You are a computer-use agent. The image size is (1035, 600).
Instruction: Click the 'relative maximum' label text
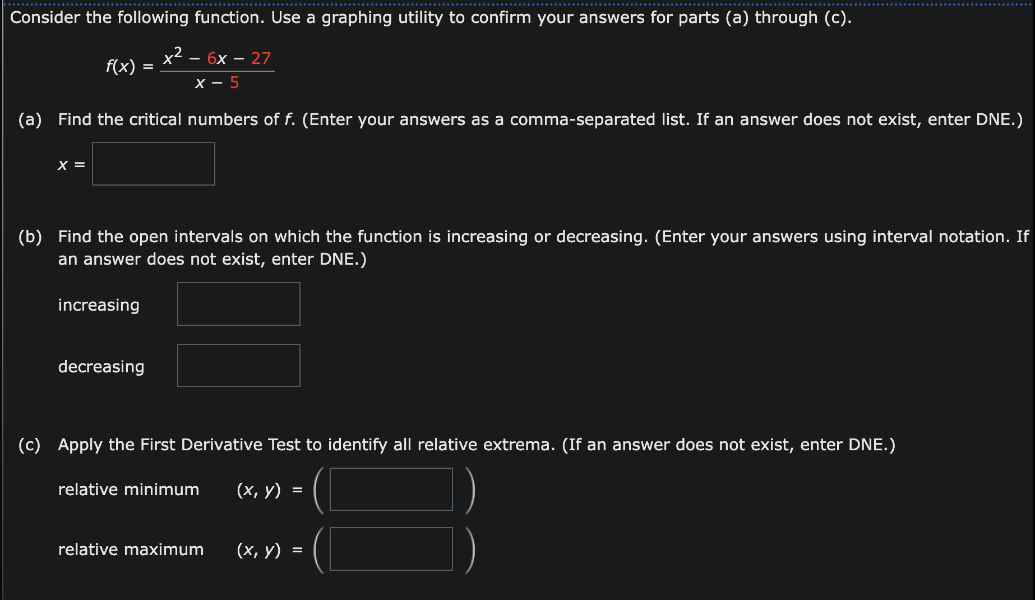pos(131,549)
